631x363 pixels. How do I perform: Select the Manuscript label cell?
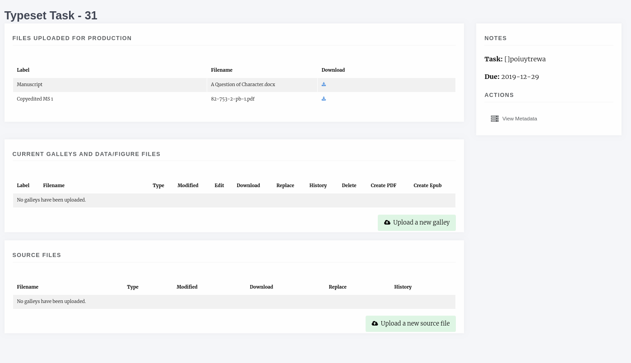pos(30,84)
